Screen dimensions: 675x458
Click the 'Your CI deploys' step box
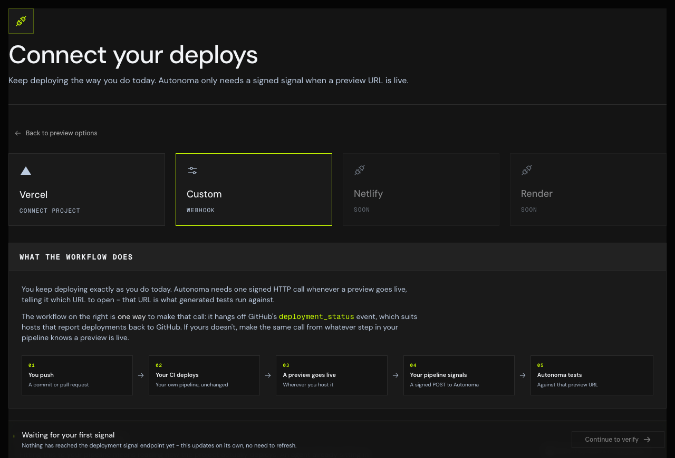coord(204,375)
